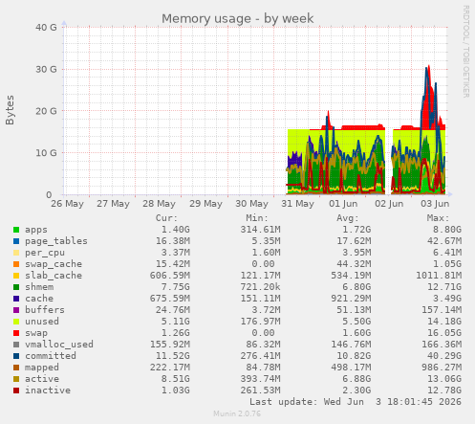Click the unused legend color swatch
This screenshot has width=475, height=424.
pos(16,322)
